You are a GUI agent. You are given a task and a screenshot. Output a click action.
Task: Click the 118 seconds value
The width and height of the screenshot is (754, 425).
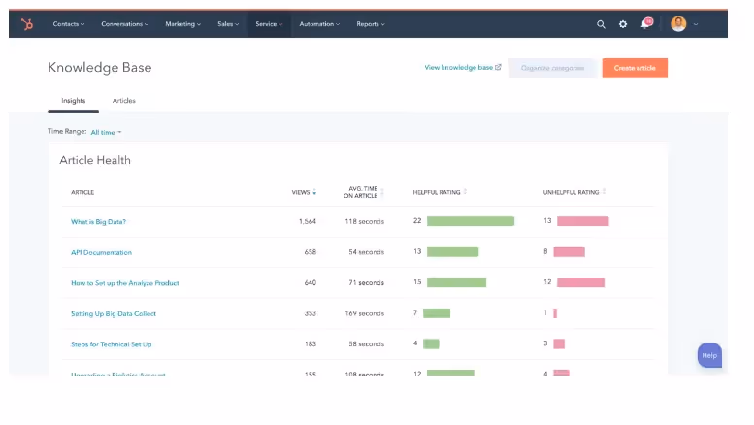coord(365,221)
